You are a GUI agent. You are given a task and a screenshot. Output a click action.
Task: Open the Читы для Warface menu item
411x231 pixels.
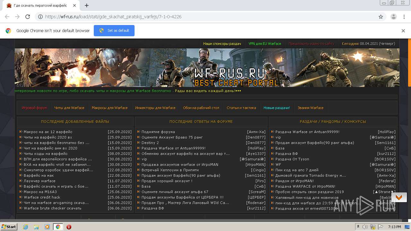click(x=69, y=108)
